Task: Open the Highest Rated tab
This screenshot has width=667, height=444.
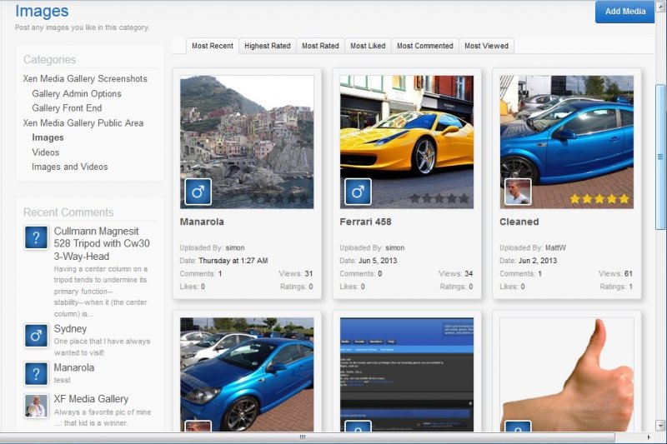Action: click(267, 46)
